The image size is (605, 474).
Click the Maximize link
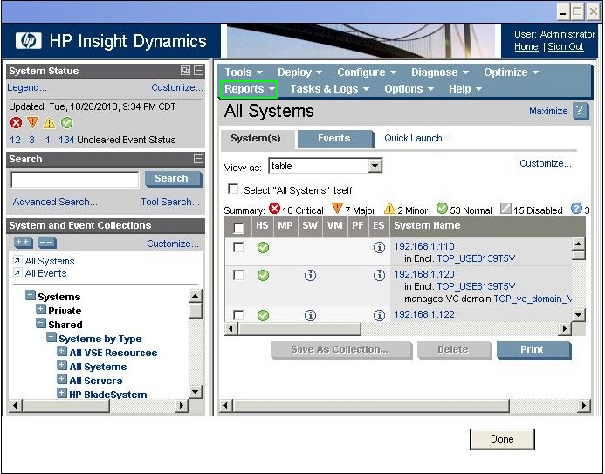pyautogui.click(x=548, y=111)
